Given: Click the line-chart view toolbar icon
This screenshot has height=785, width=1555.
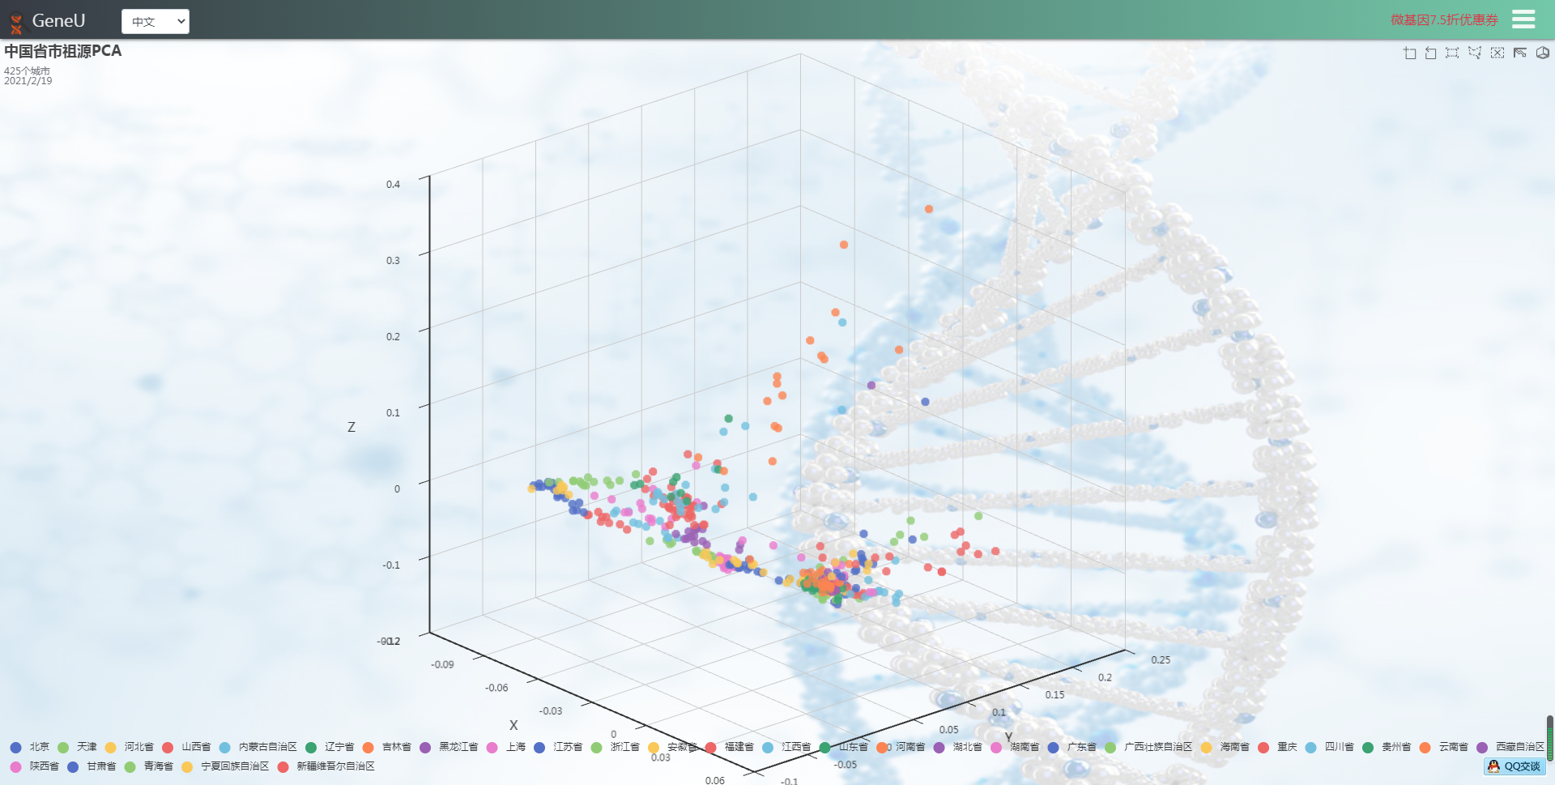Looking at the screenshot, I should click(x=1520, y=53).
